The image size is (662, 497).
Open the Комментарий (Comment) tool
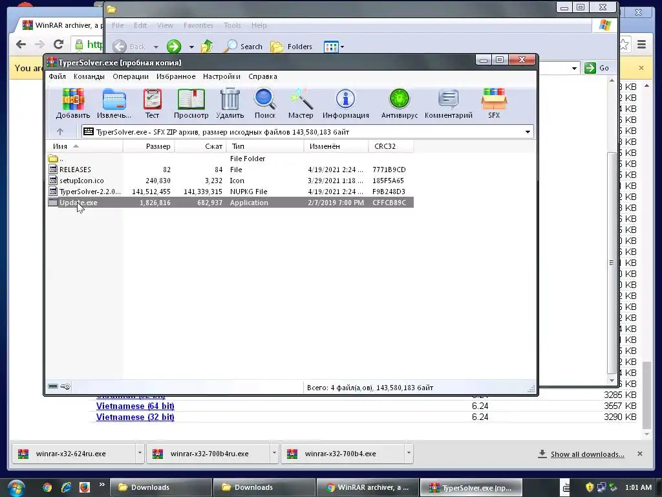(449, 104)
